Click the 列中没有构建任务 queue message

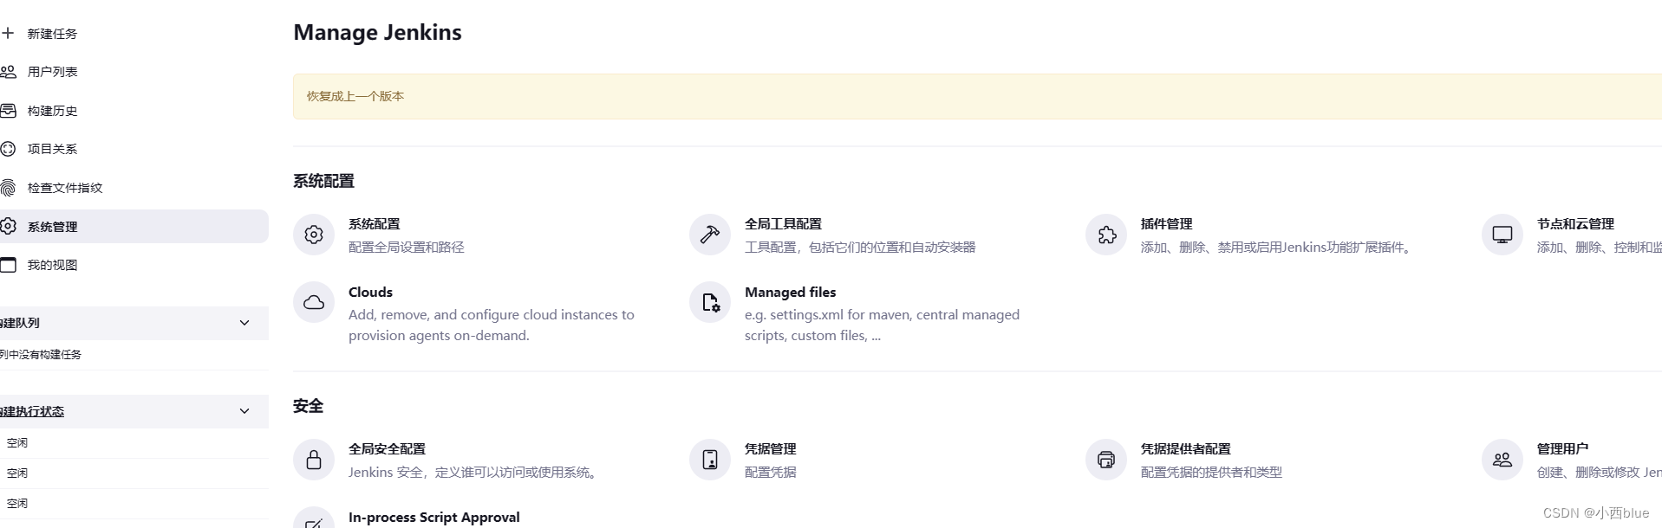pos(41,354)
